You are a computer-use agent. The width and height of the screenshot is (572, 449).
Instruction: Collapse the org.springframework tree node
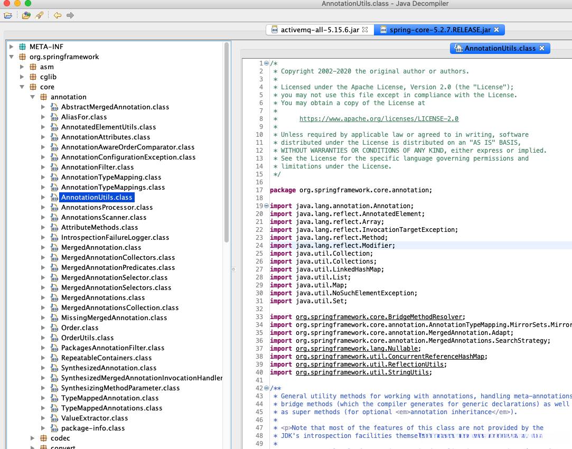pyautogui.click(x=12, y=57)
